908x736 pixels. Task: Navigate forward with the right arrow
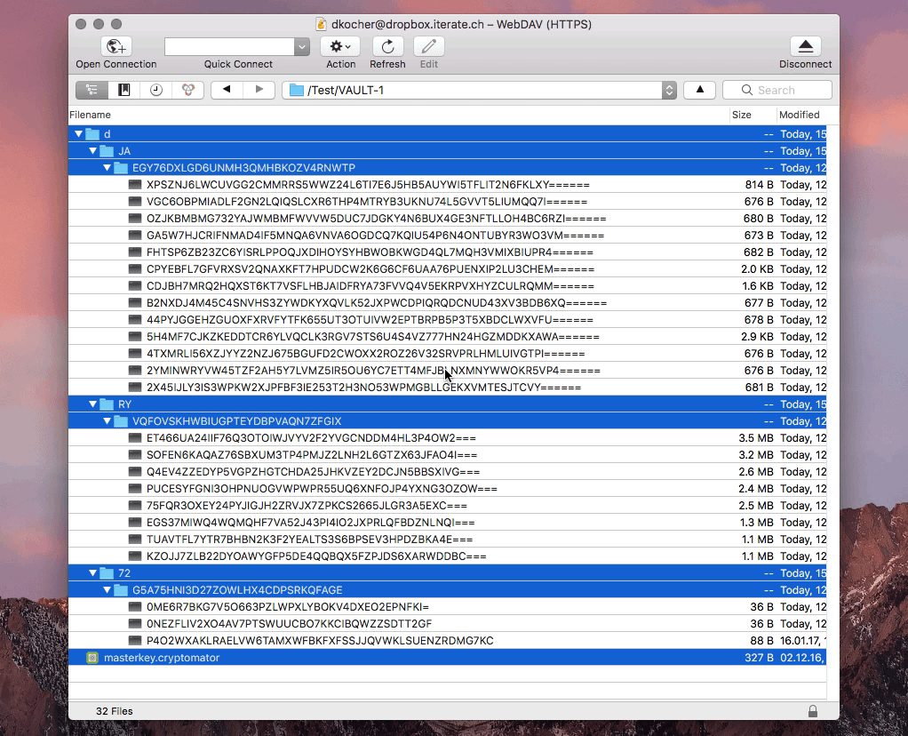(259, 90)
